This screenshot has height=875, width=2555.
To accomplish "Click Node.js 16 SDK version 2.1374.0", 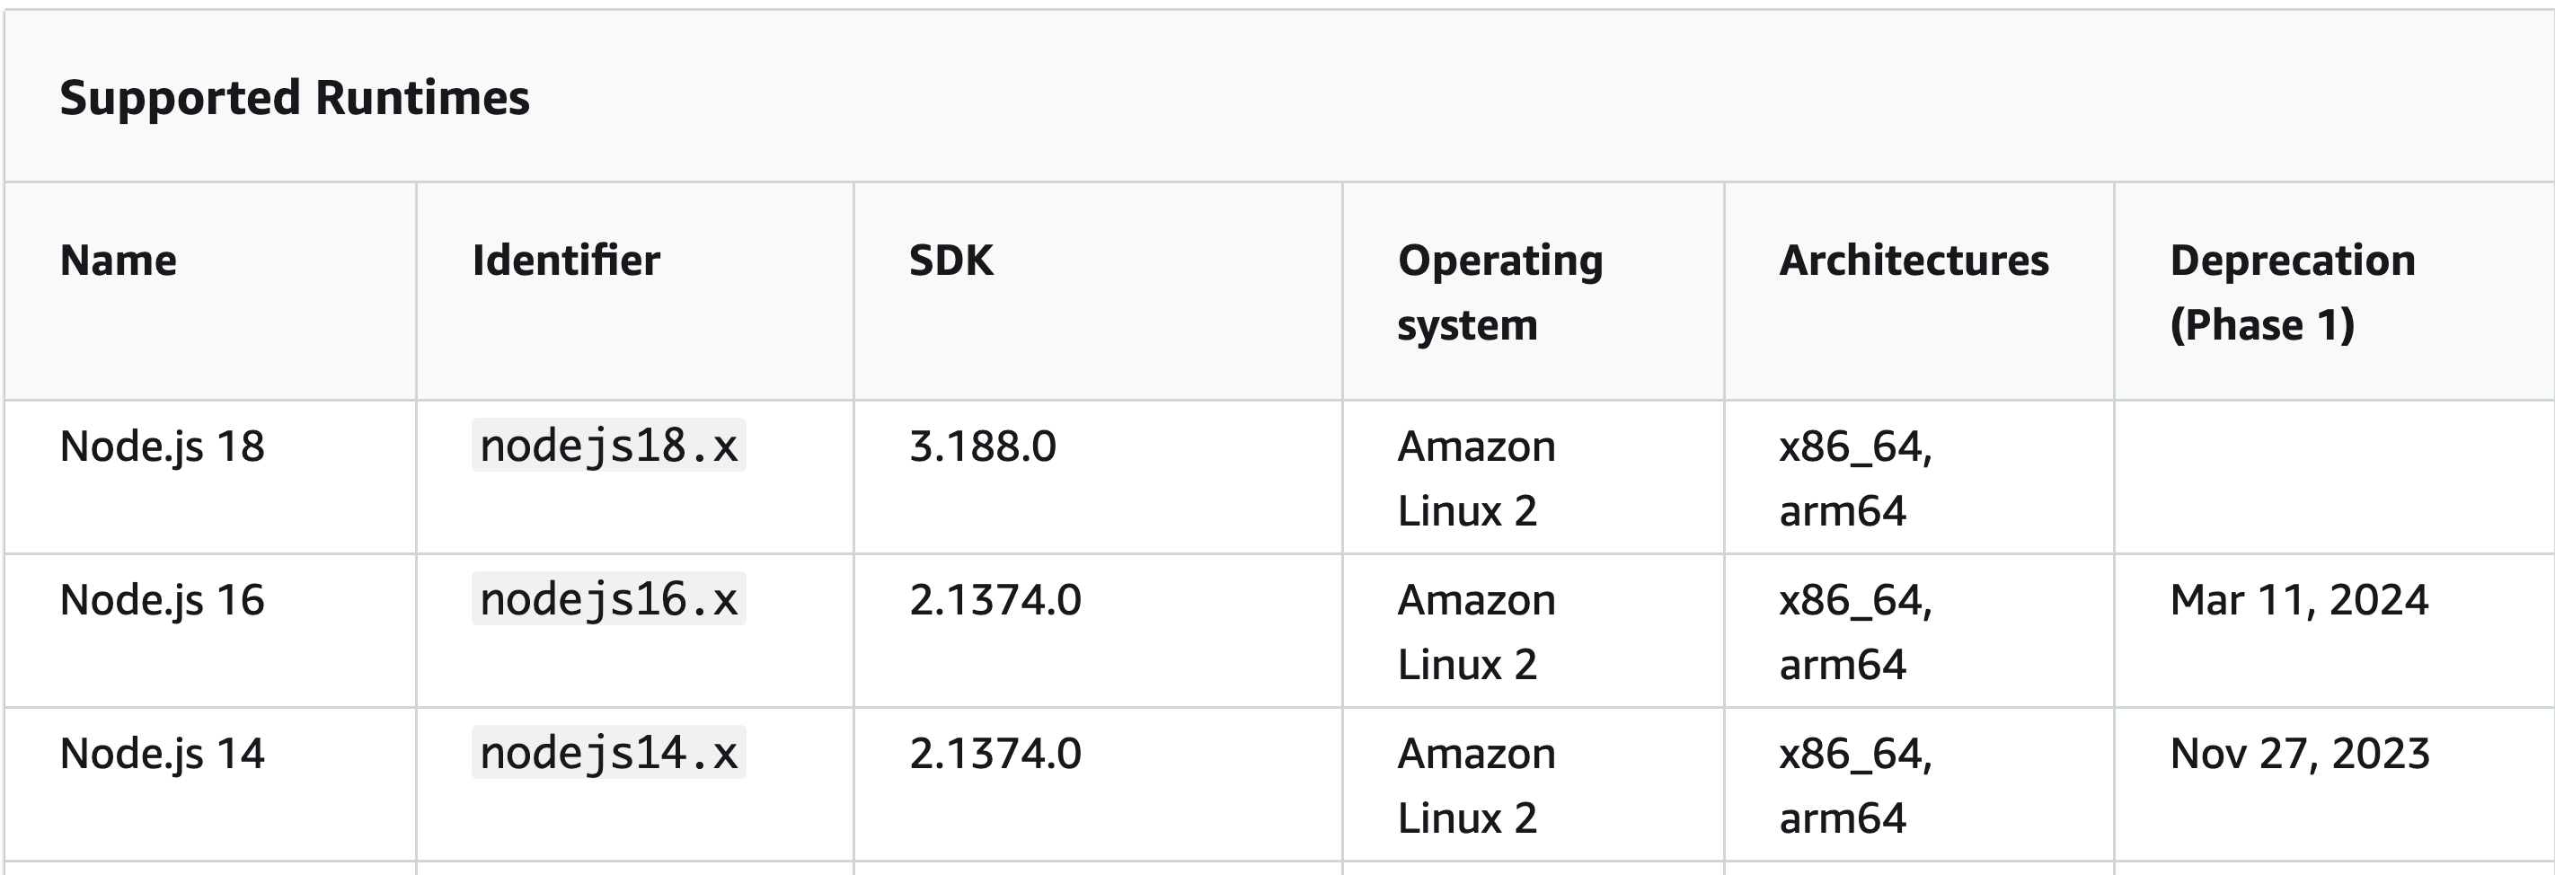I will tap(995, 600).
